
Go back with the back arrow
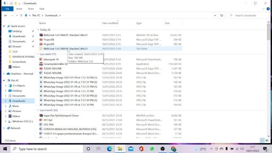[6, 15]
